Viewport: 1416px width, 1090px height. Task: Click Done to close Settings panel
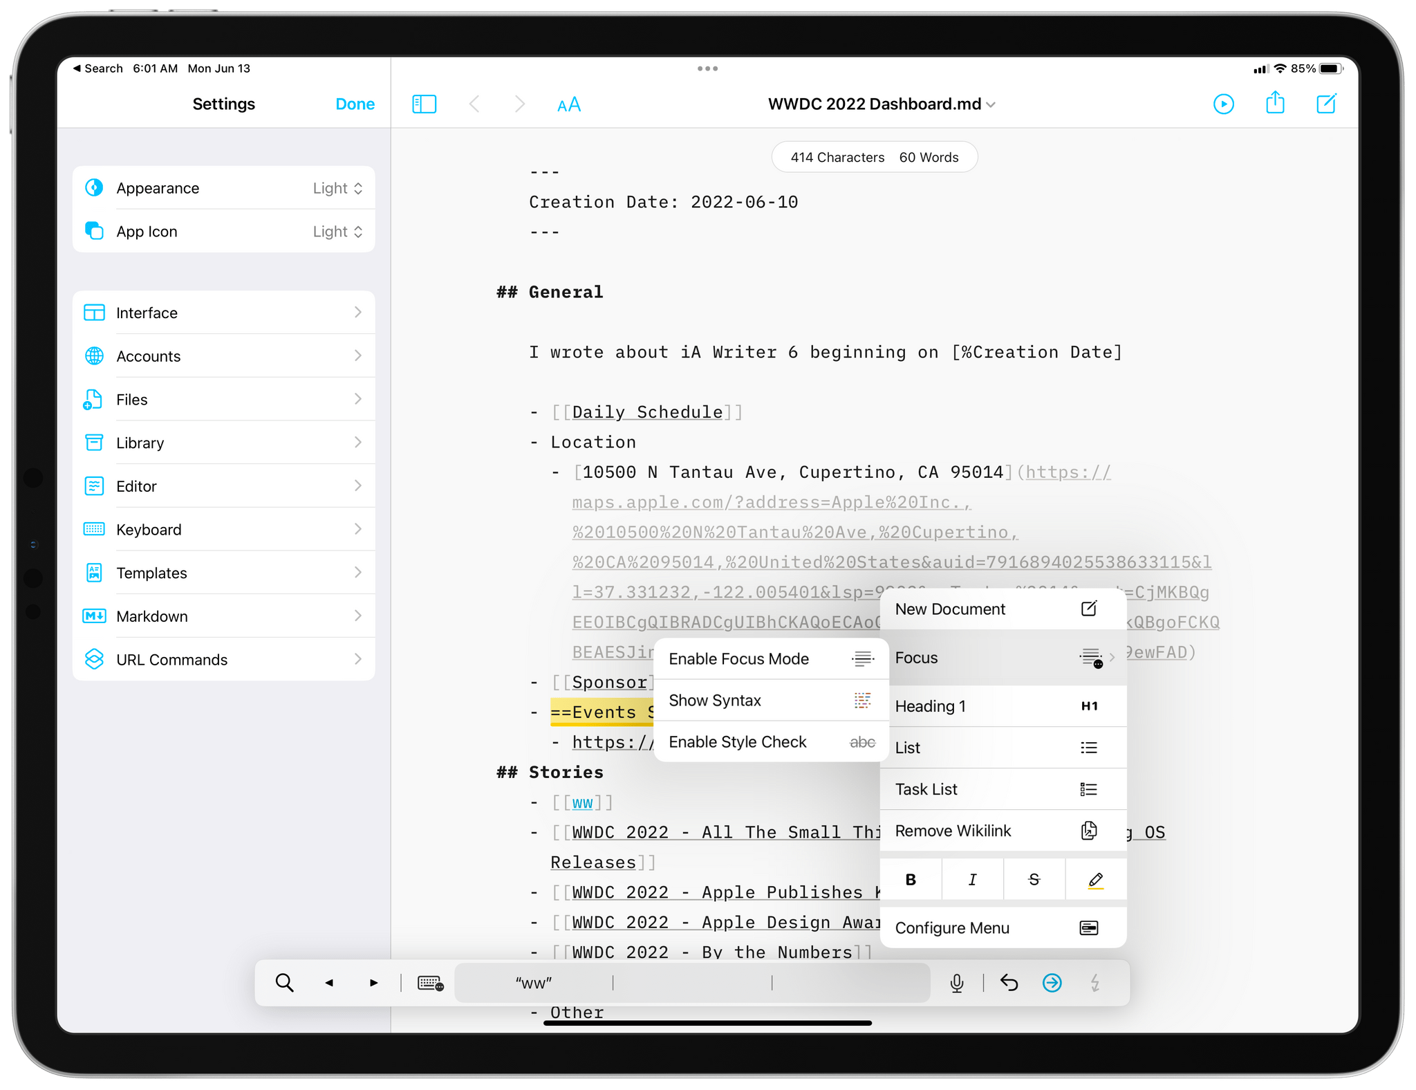pyautogui.click(x=355, y=104)
